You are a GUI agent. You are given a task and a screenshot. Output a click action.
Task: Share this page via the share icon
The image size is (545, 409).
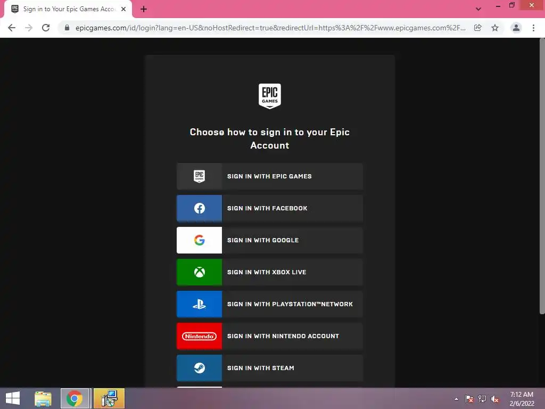(x=478, y=28)
